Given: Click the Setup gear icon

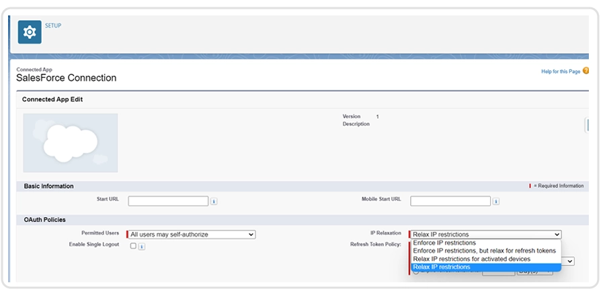Looking at the screenshot, I should (30, 32).
